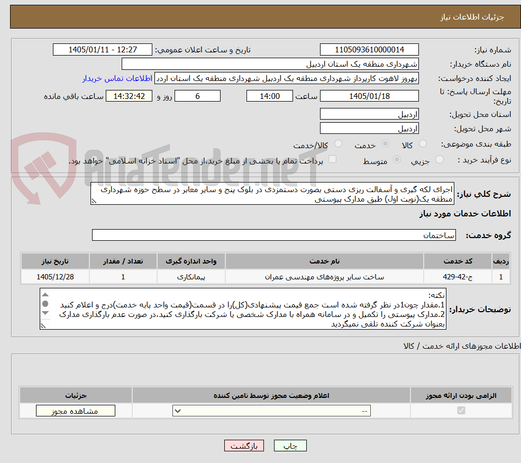Select the کالا radio button

(423, 143)
